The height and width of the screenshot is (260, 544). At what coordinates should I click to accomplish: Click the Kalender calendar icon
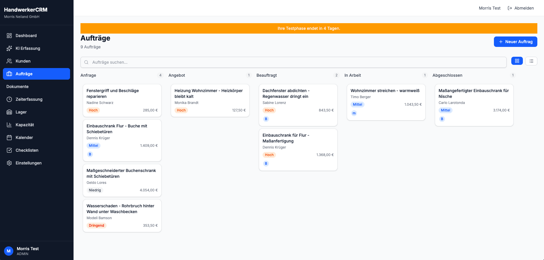coord(9,138)
